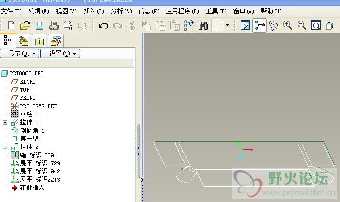This screenshot has height=202, width=340.
Task: Open the 工具(T) menu
Action: (216, 11)
